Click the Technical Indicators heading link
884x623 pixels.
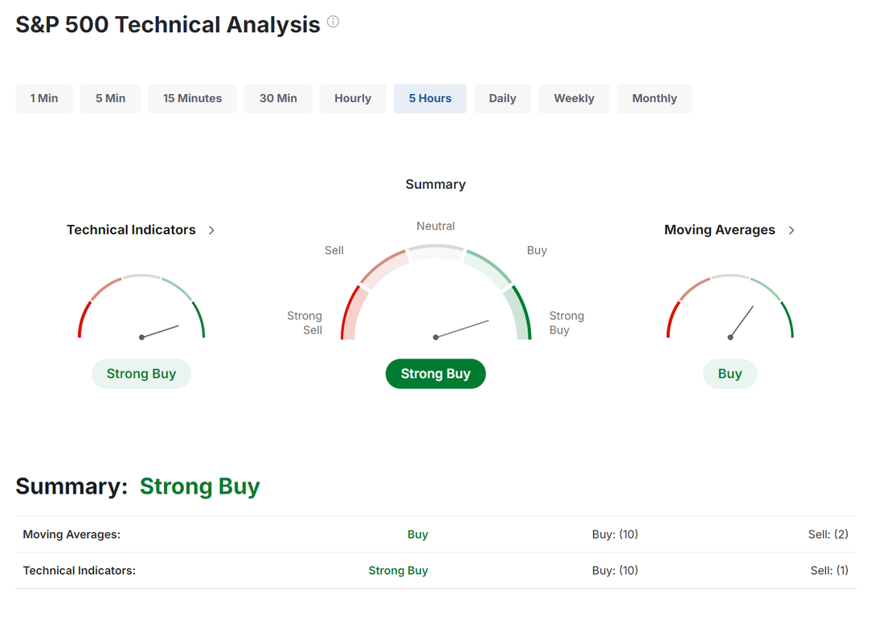point(131,230)
